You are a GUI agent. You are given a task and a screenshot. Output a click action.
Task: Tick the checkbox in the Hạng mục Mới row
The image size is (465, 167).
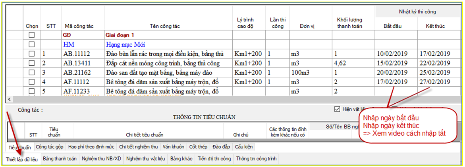point(31,44)
